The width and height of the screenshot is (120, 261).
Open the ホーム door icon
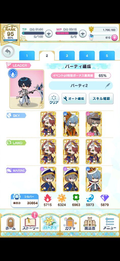tap(10, 223)
